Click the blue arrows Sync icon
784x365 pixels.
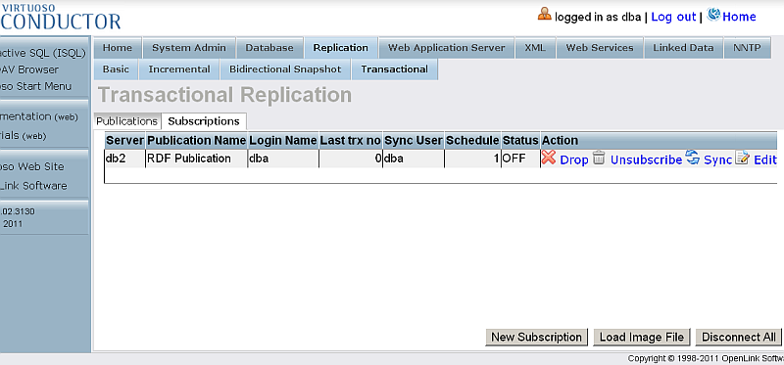(x=692, y=158)
